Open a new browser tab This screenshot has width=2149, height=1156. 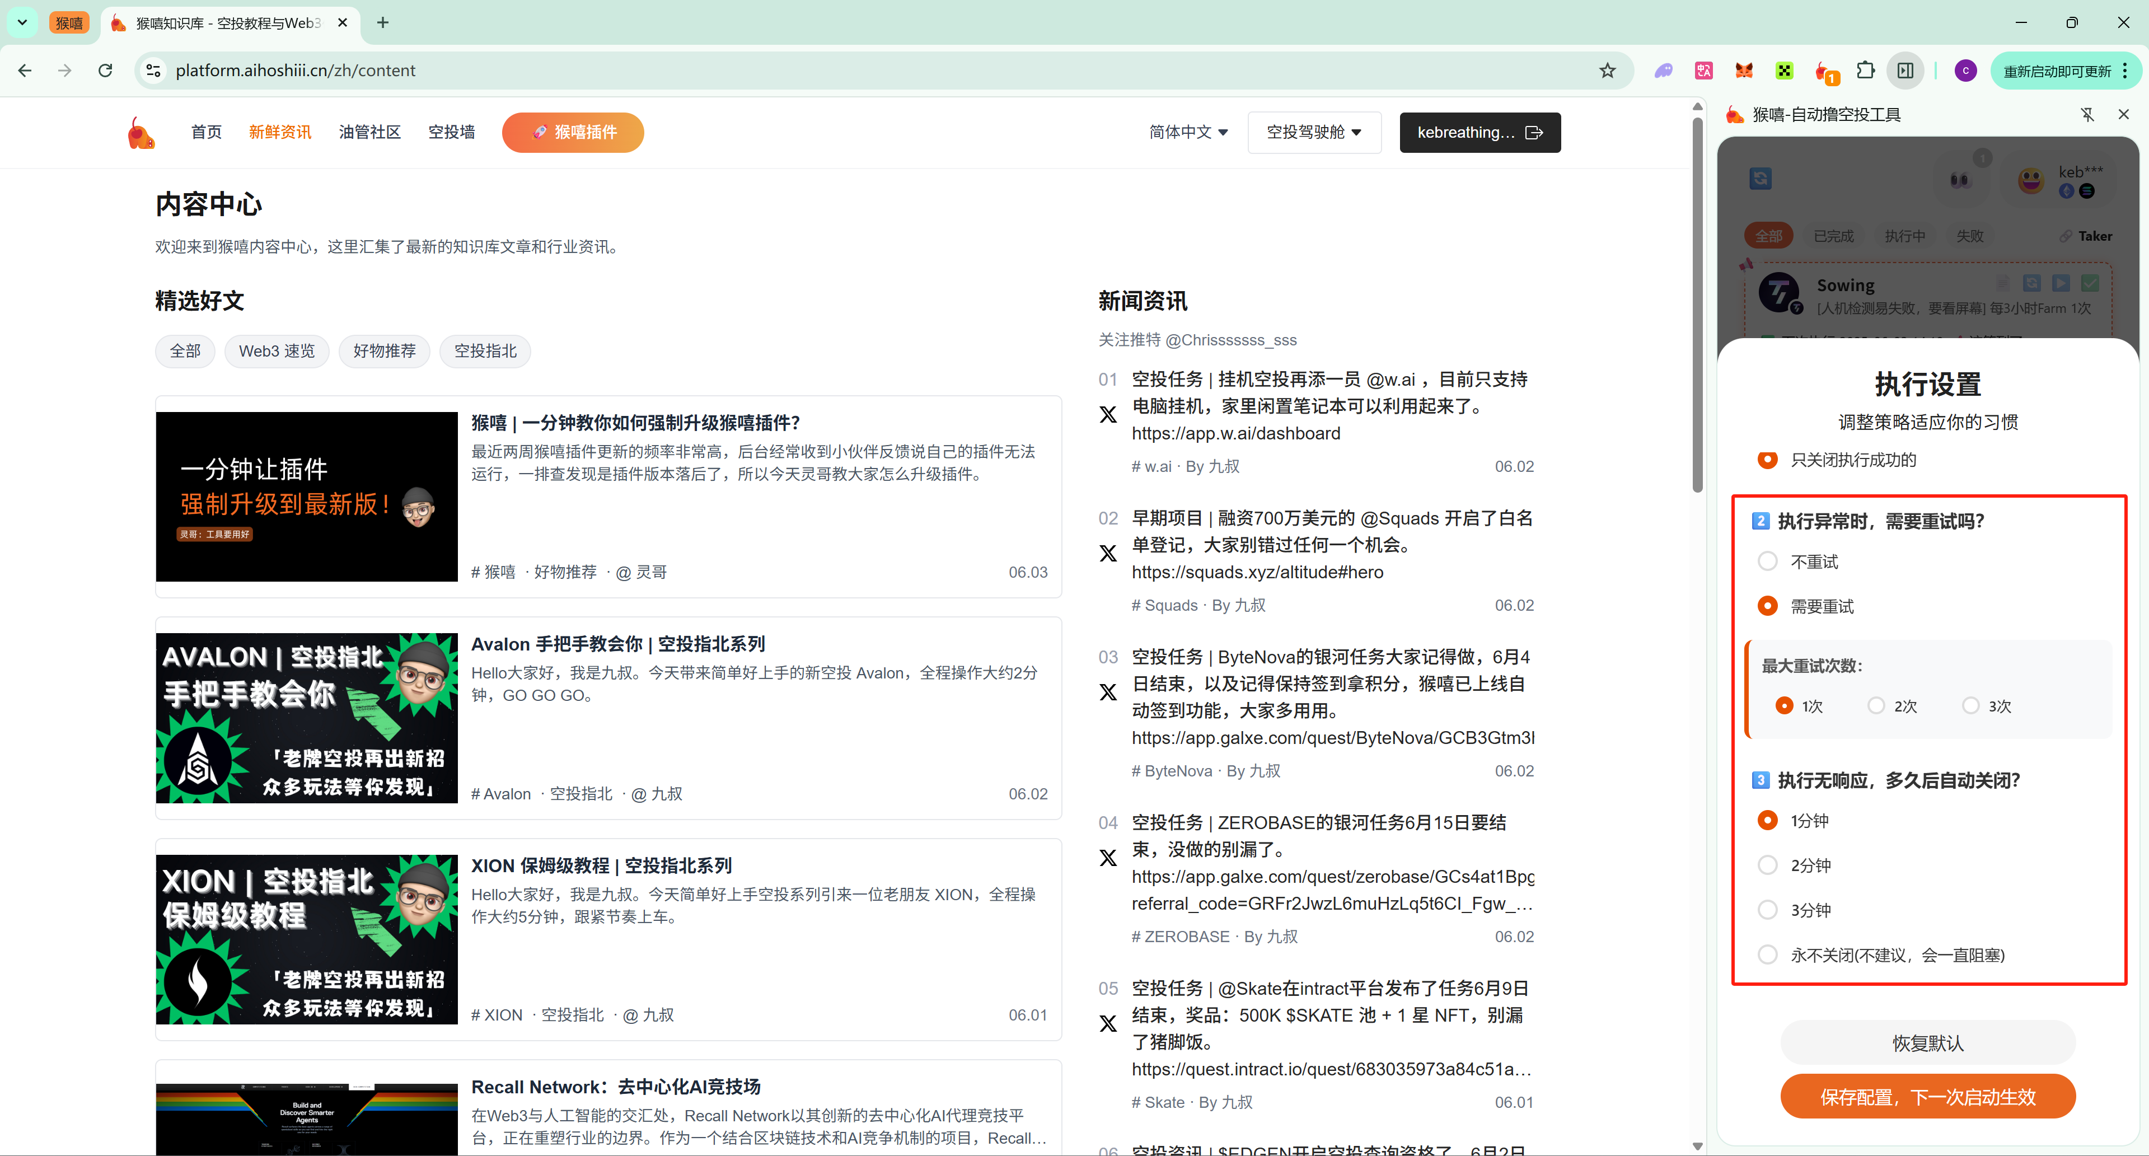pyautogui.click(x=383, y=22)
